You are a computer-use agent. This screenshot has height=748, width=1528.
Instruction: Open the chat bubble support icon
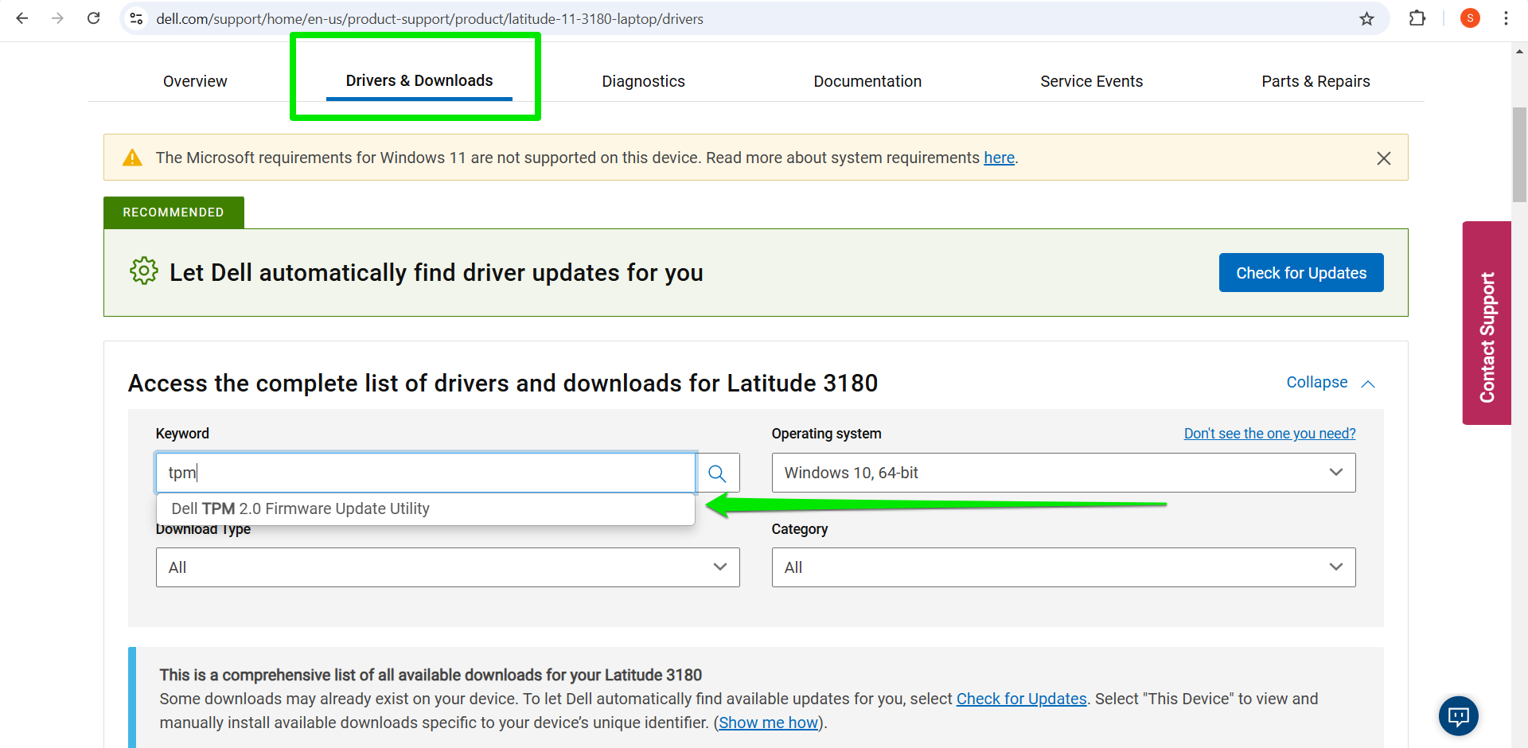1459,716
